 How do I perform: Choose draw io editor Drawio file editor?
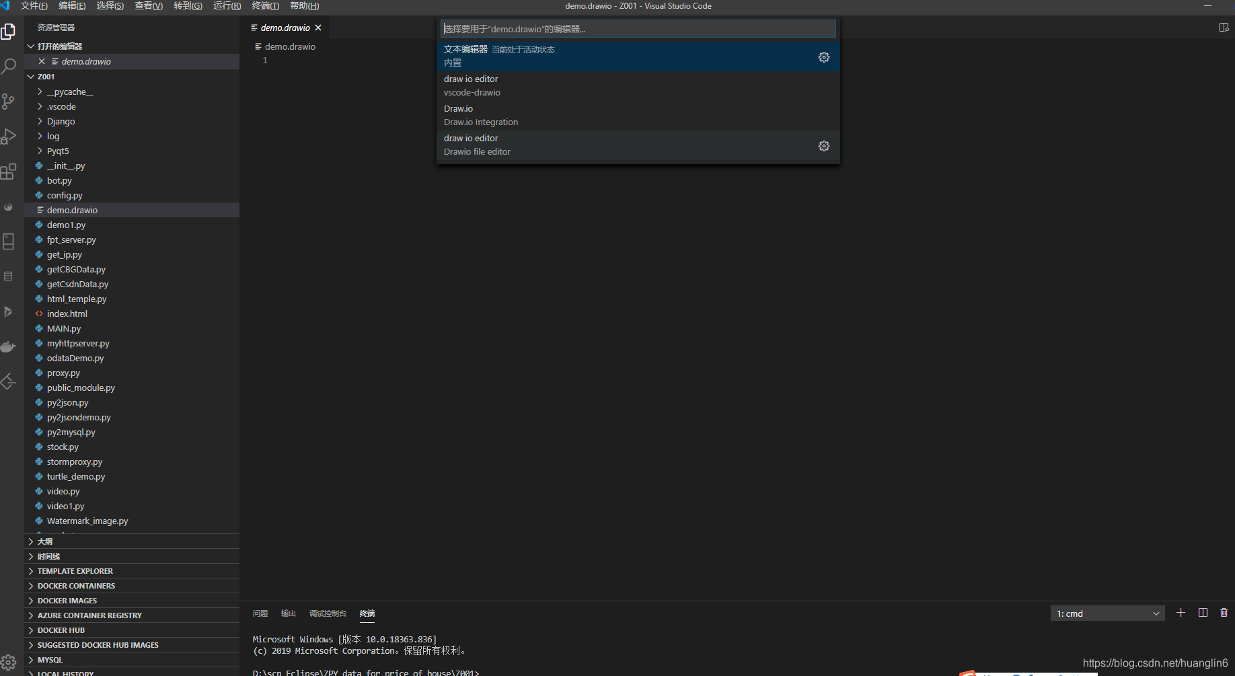tap(638, 145)
